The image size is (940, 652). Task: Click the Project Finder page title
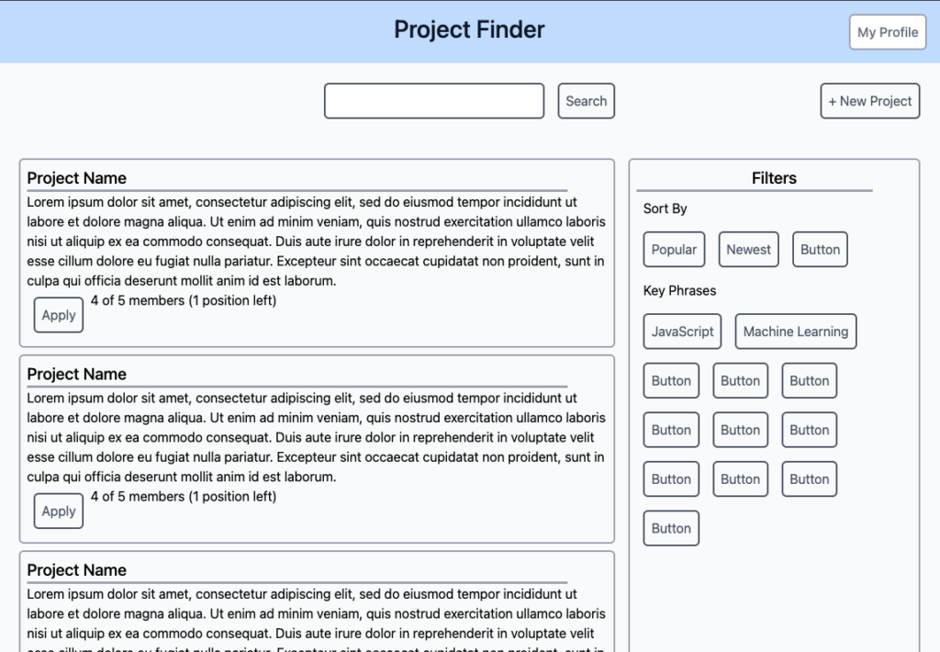tap(469, 30)
